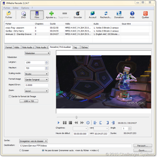The height and width of the screenshot is (157, 157).
Task: Click the 1280 x 720 button
Action: click(x=29, y=101)
